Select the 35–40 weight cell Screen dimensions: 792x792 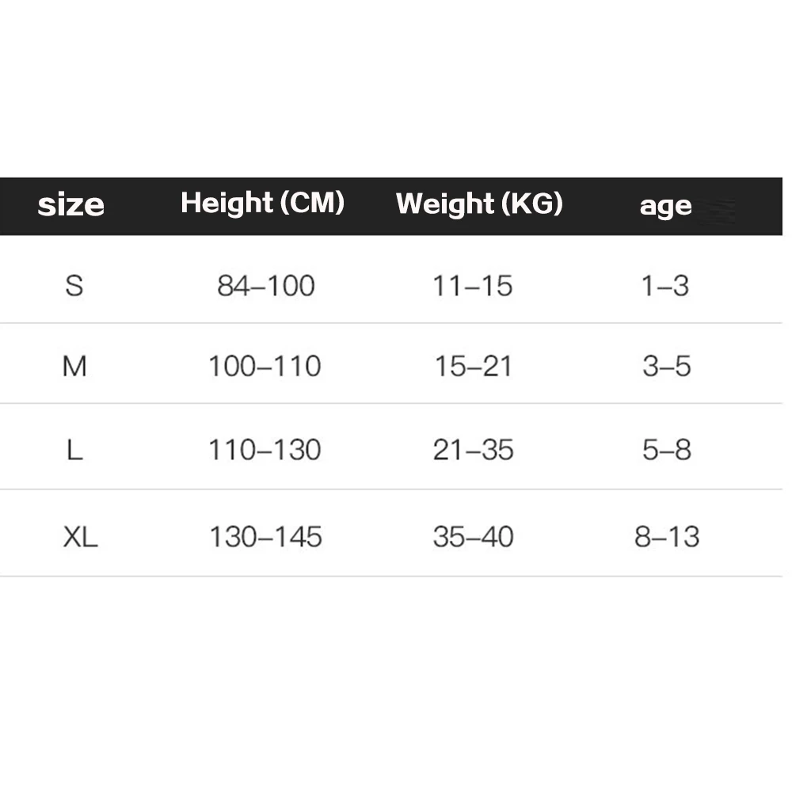[474, 537]
